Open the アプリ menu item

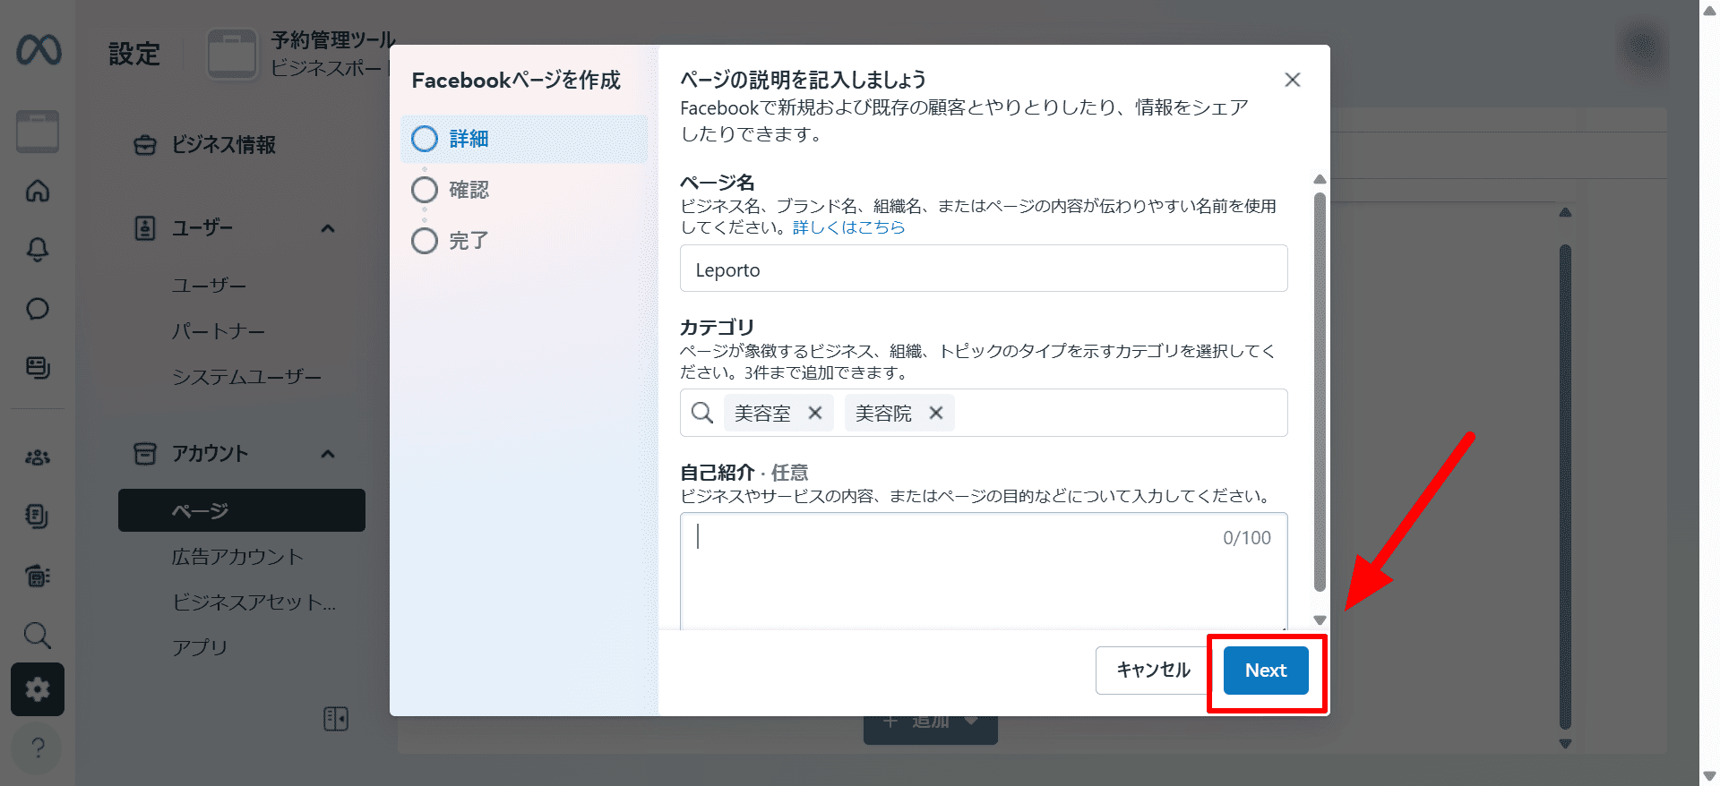[x=200, y=647]
